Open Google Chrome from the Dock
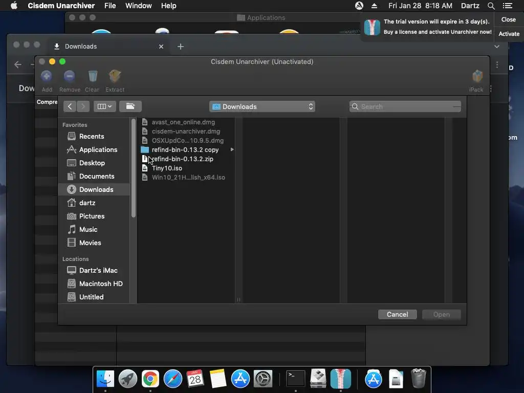The width and height of the screenshot is (524, 393). pos(150,379)
